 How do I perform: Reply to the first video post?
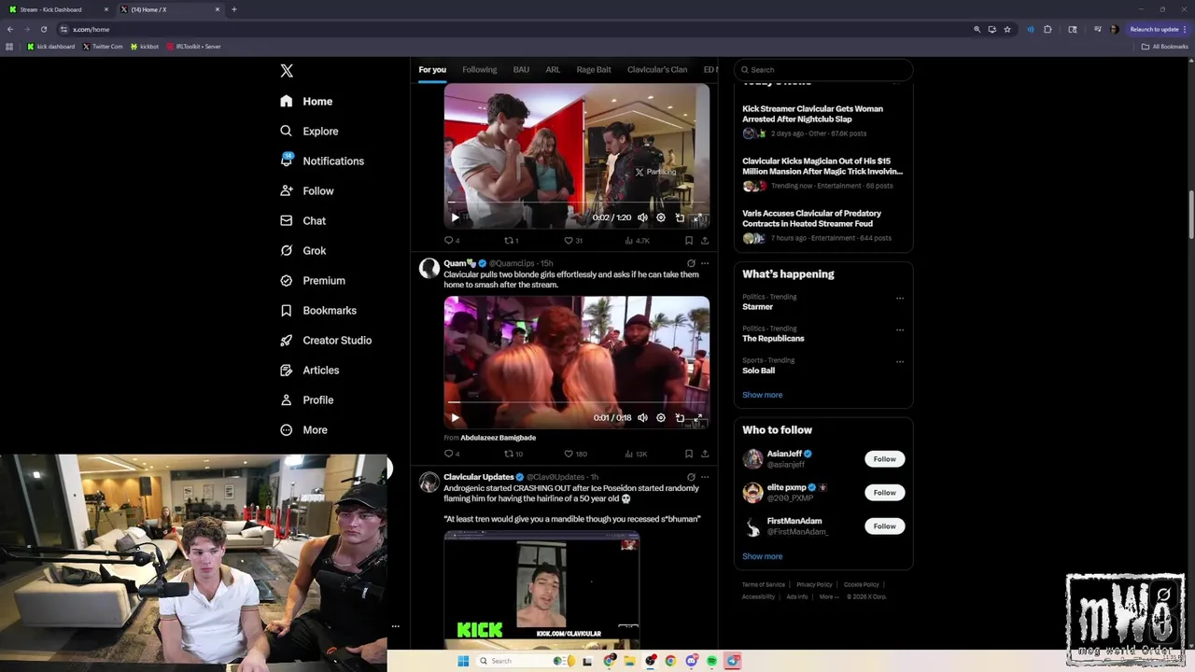[452, 241]
